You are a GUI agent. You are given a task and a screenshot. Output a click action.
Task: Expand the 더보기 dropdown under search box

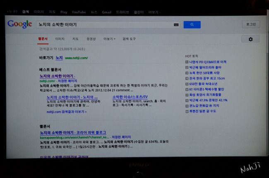click(109, 39)
